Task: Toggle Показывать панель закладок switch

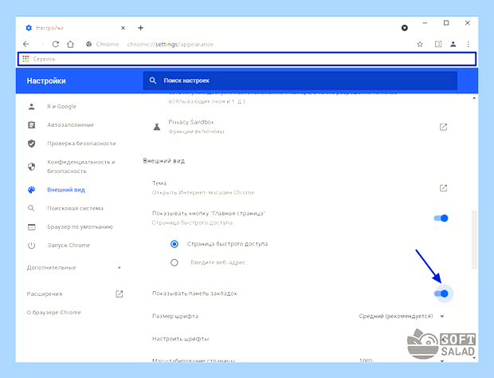Action: [x=441, y=293]
